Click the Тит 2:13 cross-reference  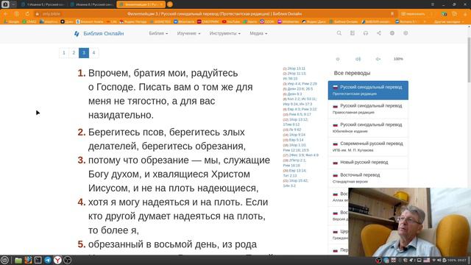(x=290, y=175)
